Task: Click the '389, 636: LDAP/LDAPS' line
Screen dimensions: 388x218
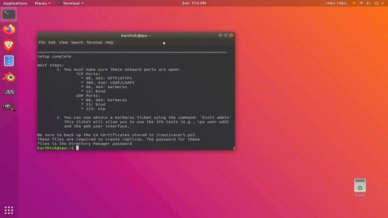Action: tap(108, 82)
